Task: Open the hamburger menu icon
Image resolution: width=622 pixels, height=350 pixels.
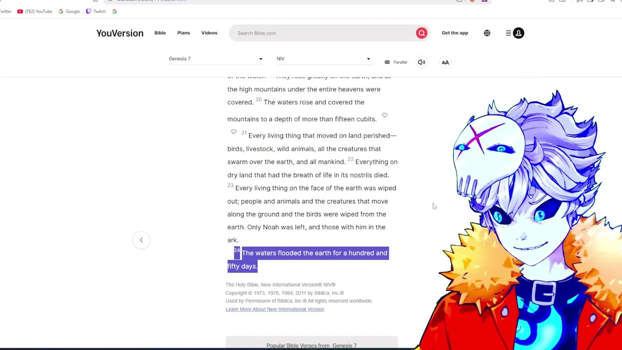Action: [508, 33]
